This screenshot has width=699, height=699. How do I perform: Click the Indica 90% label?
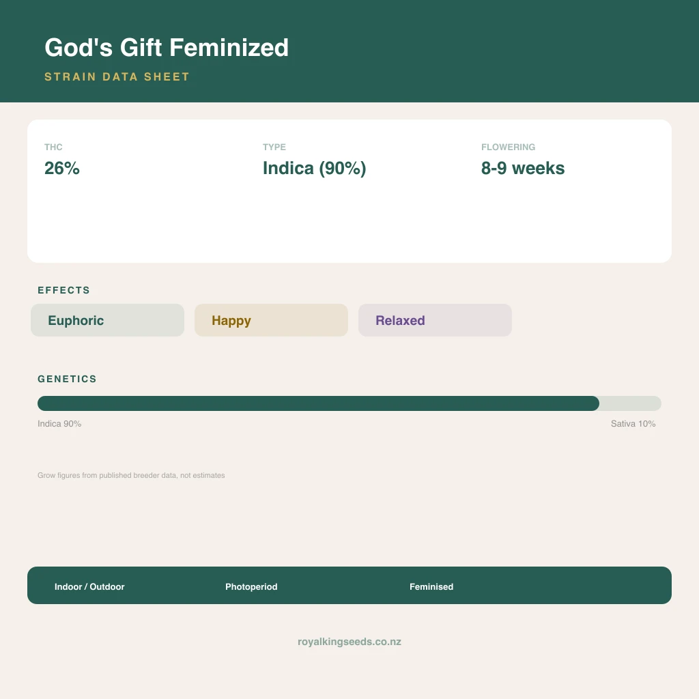point(59,423)
